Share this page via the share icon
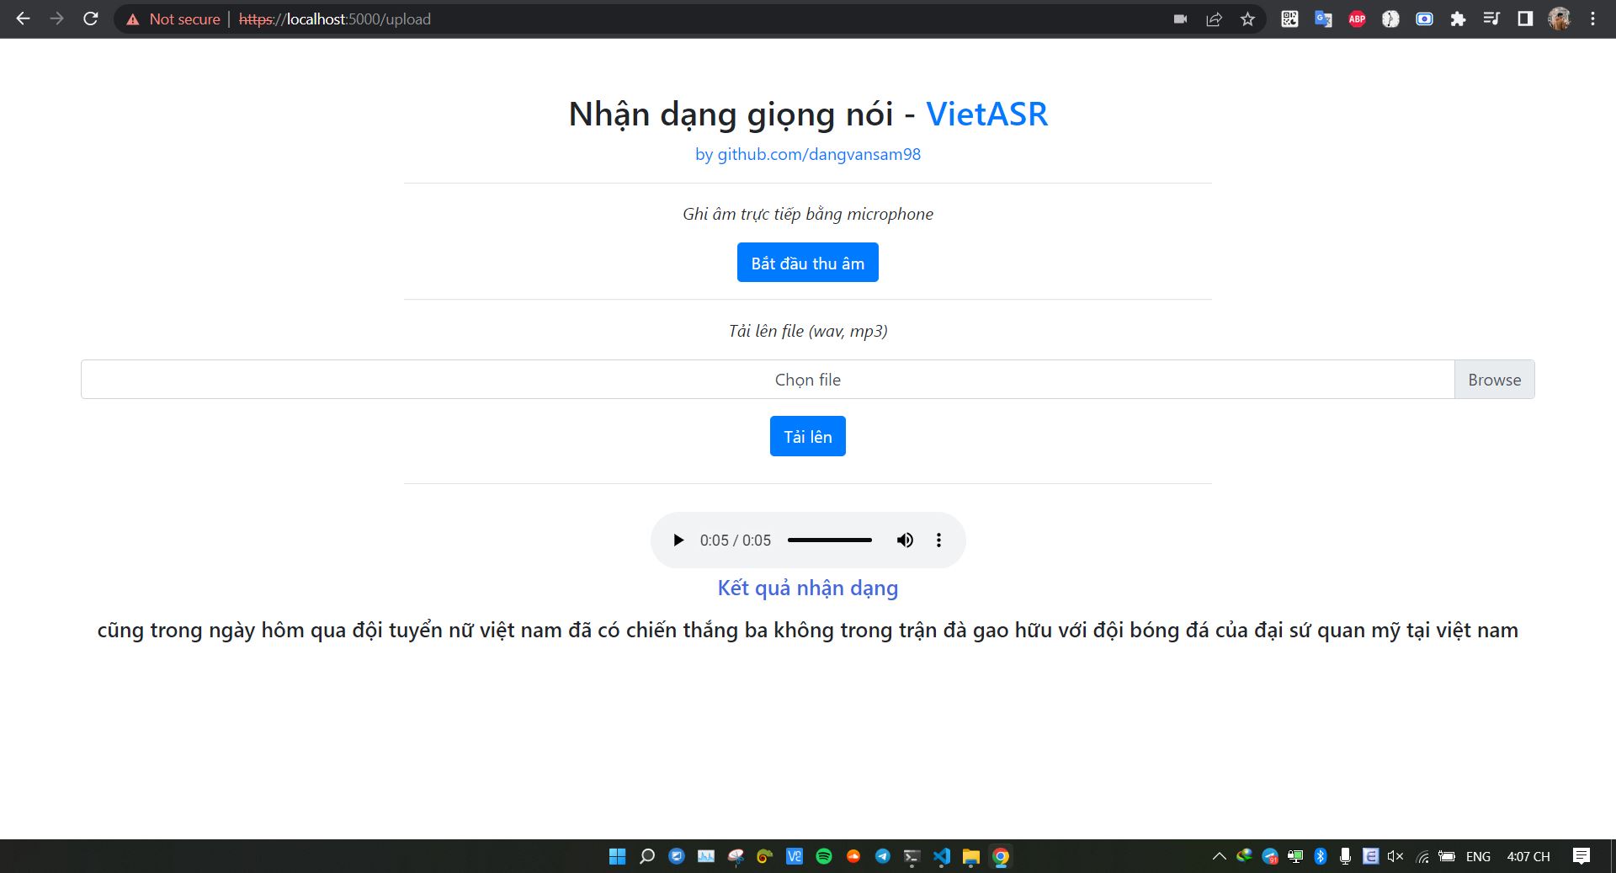1616x873 pixels. pos(1214,19)
